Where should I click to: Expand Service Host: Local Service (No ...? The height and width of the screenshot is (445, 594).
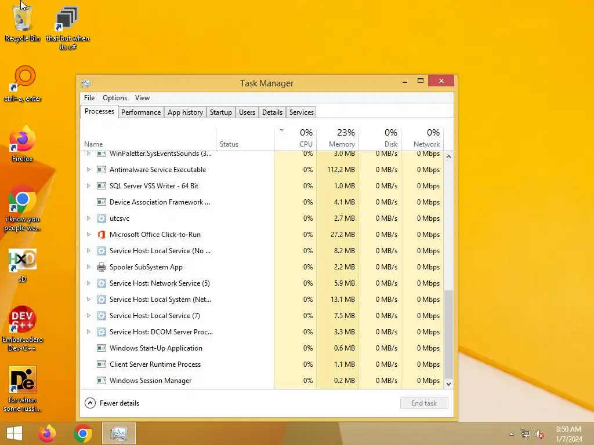point(88,250)
